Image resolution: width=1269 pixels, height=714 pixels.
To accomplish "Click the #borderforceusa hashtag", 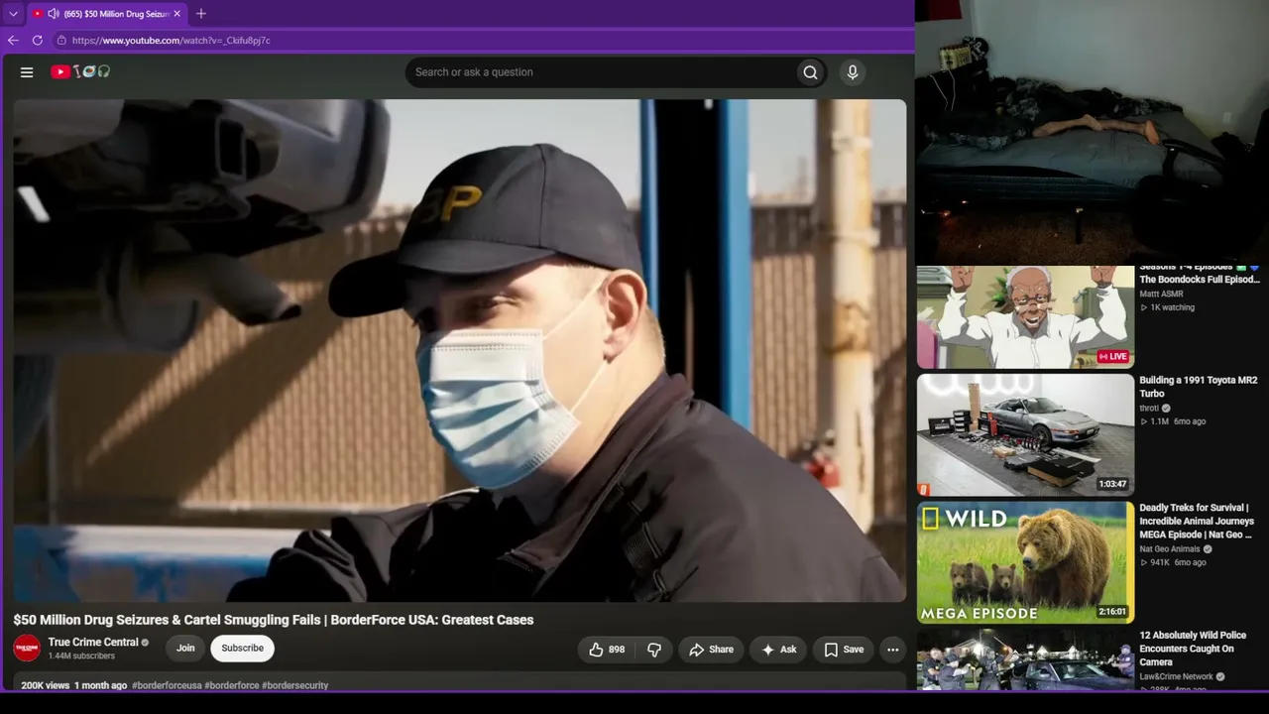I will [x=166, y=685].
